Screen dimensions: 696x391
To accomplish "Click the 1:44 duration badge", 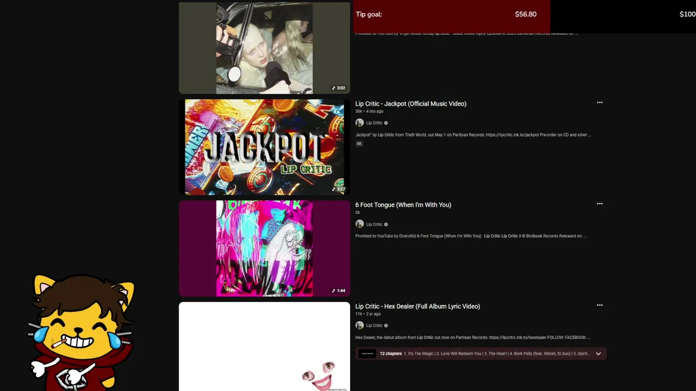I will point(339,291).
